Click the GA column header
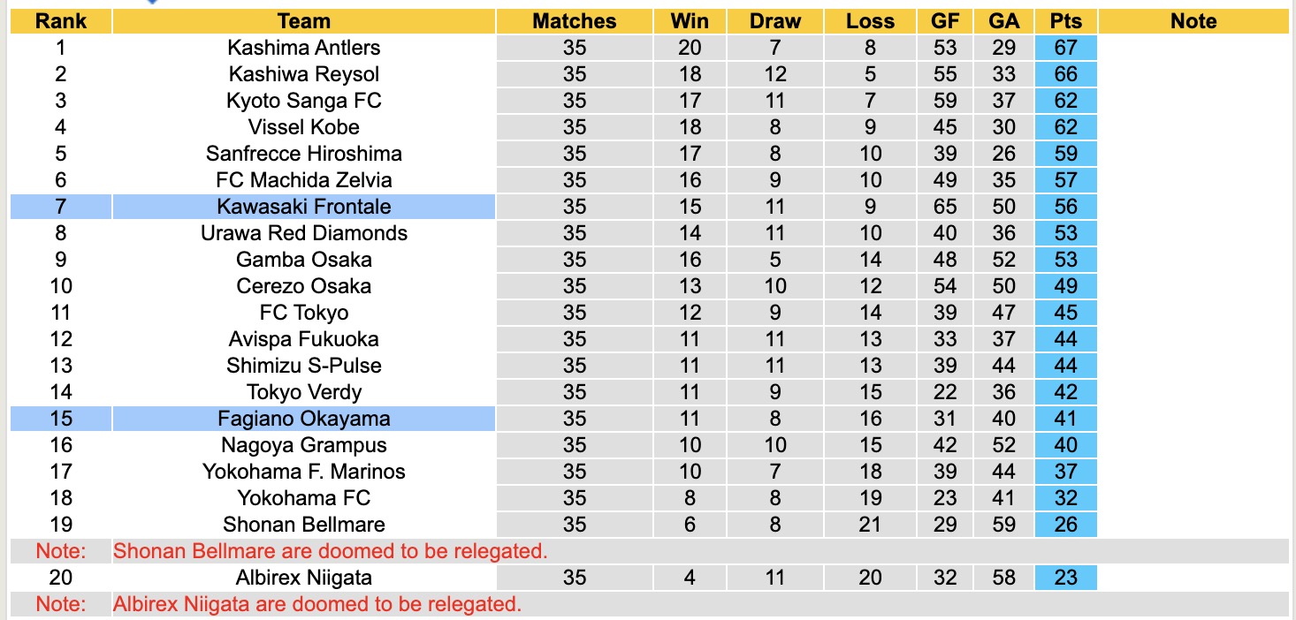 tap(1003, 21)
